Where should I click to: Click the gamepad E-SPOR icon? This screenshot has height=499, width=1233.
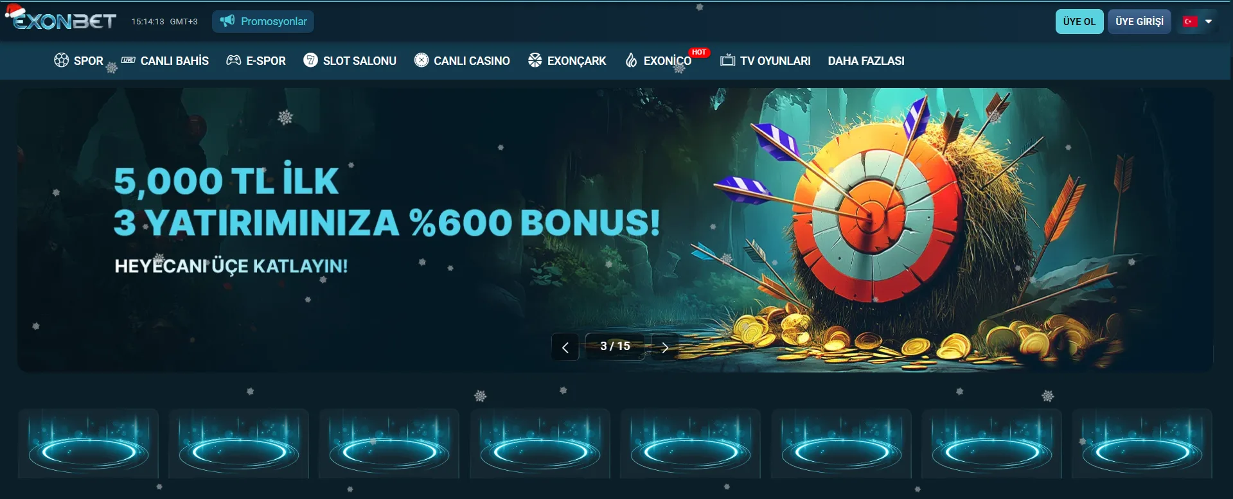(x=234, y=60)
